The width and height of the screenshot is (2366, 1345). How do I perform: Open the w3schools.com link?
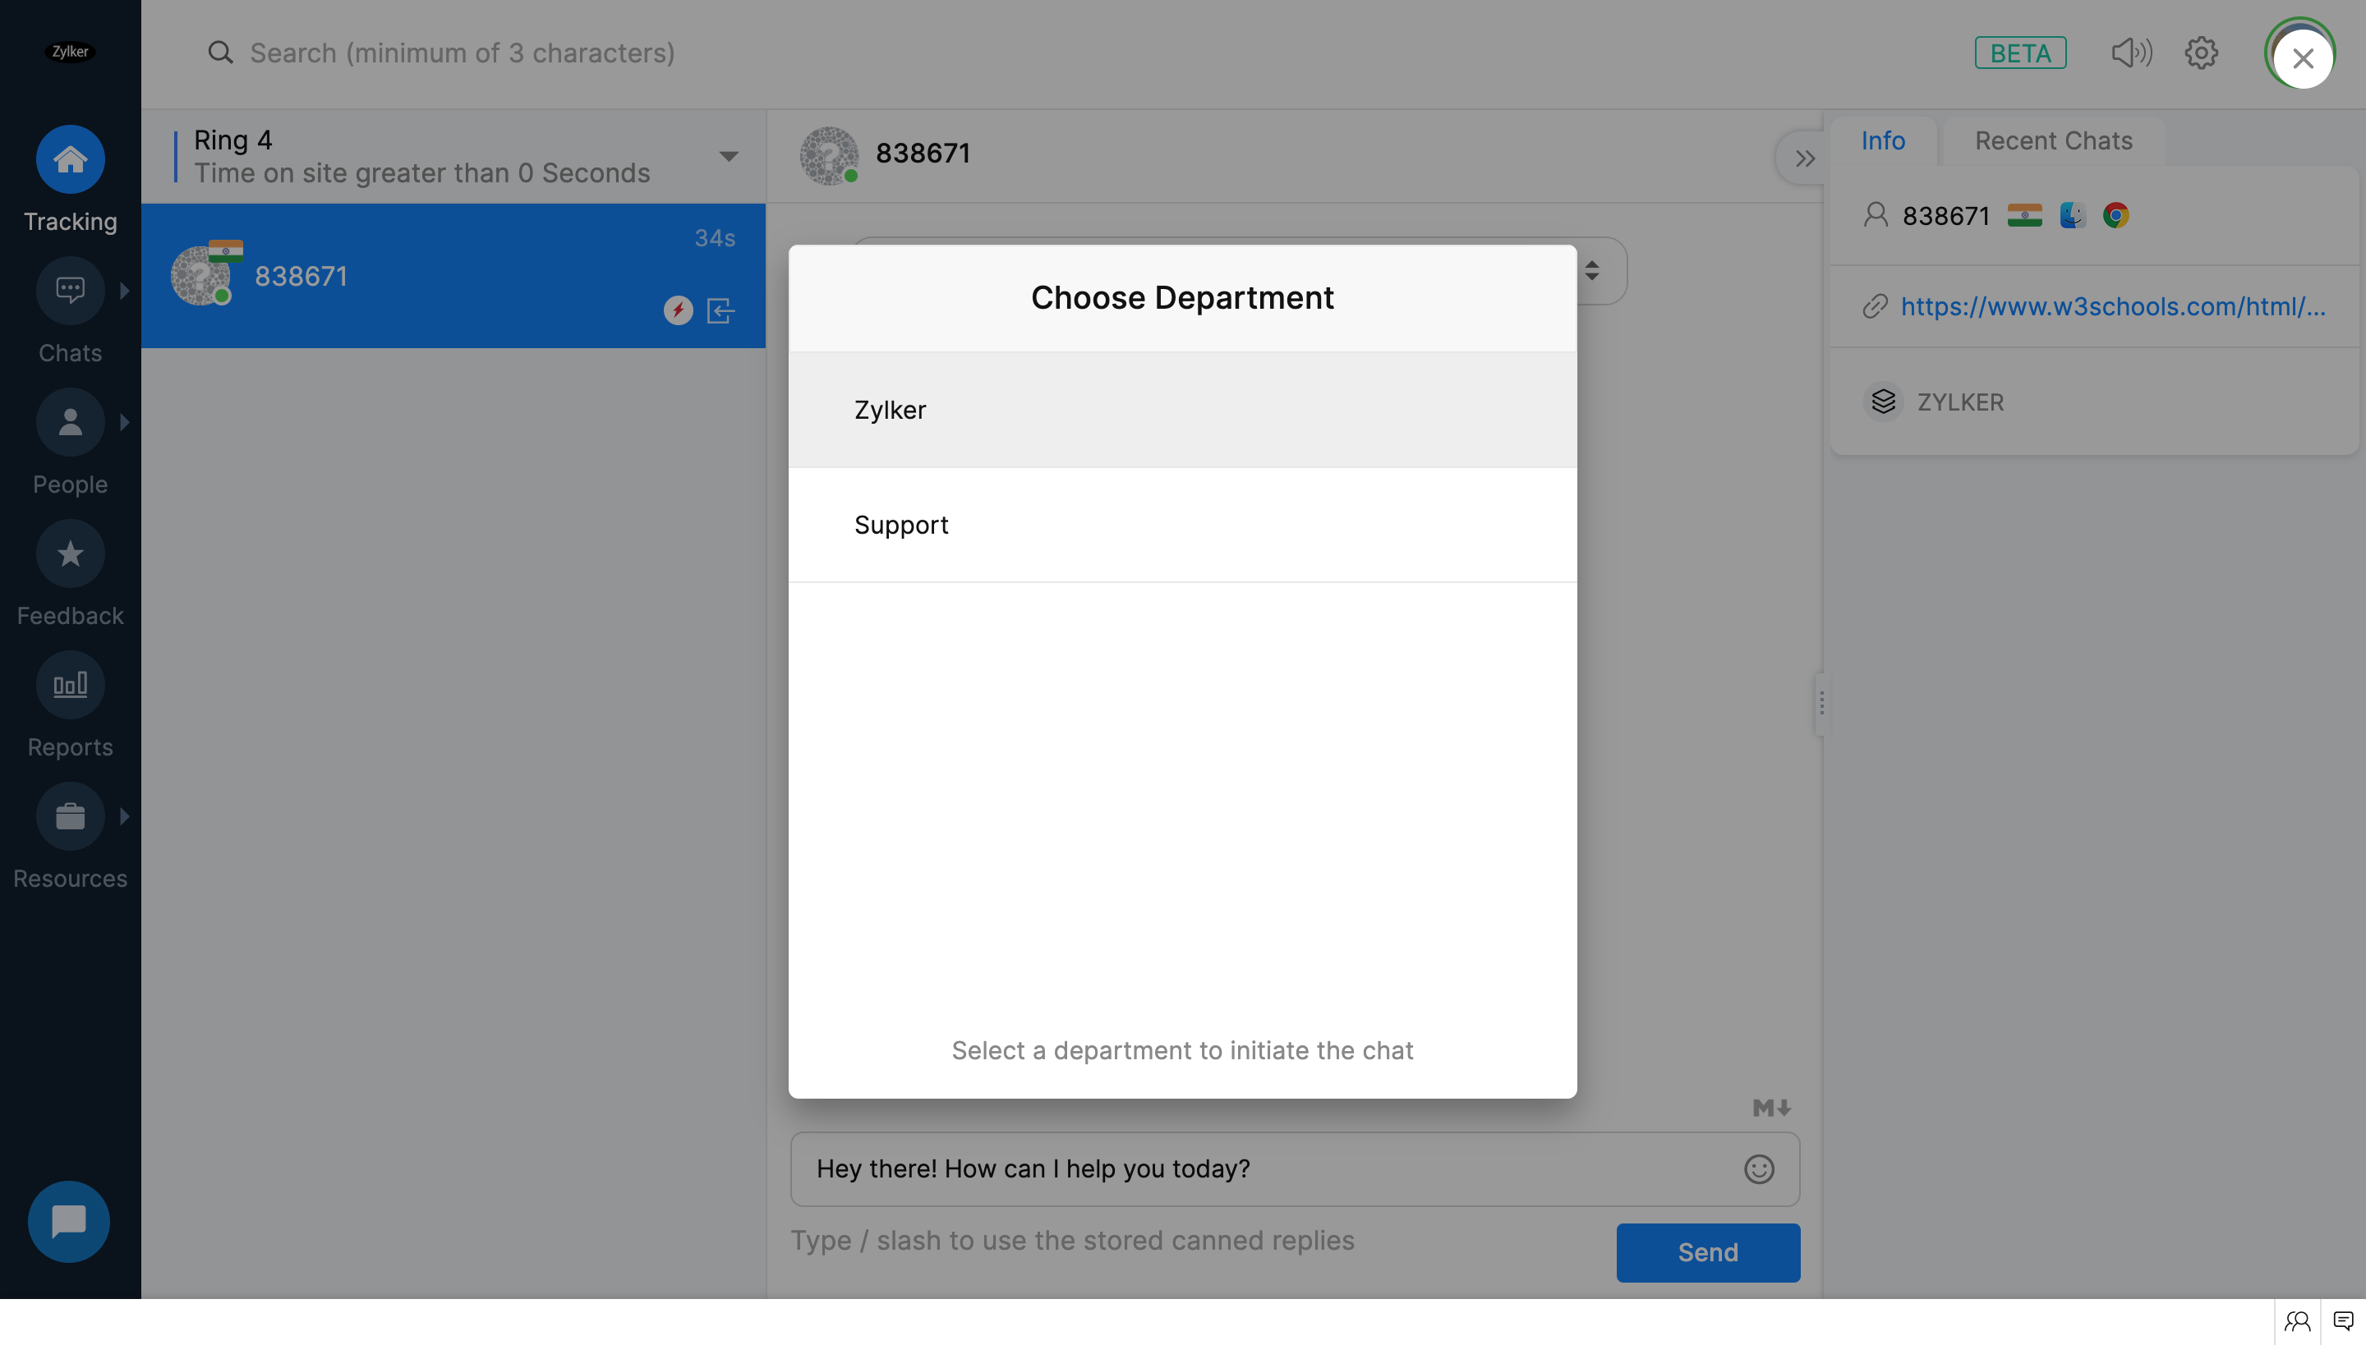pyautogui.click(x=2112, y=307)
